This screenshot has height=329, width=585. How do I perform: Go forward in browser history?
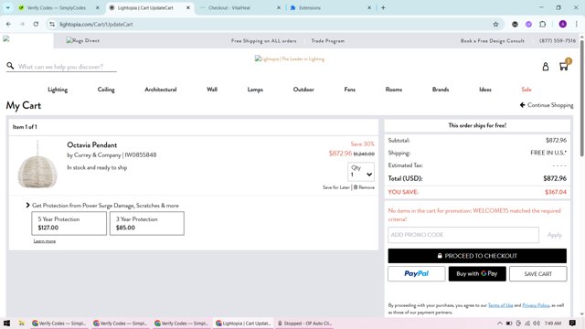pyautogui.click(x=22, y=25)
